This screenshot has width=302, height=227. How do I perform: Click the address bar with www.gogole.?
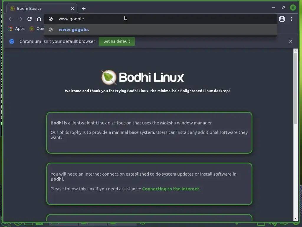[160, 19]
